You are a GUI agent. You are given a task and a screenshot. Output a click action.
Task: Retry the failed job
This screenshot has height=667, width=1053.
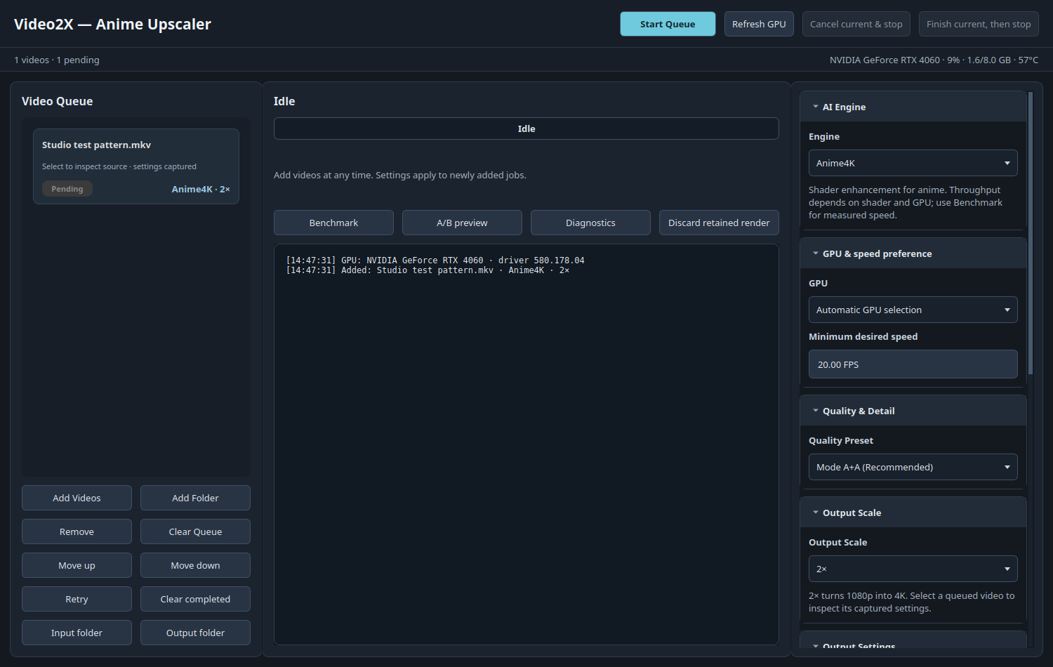coord(77,599)
